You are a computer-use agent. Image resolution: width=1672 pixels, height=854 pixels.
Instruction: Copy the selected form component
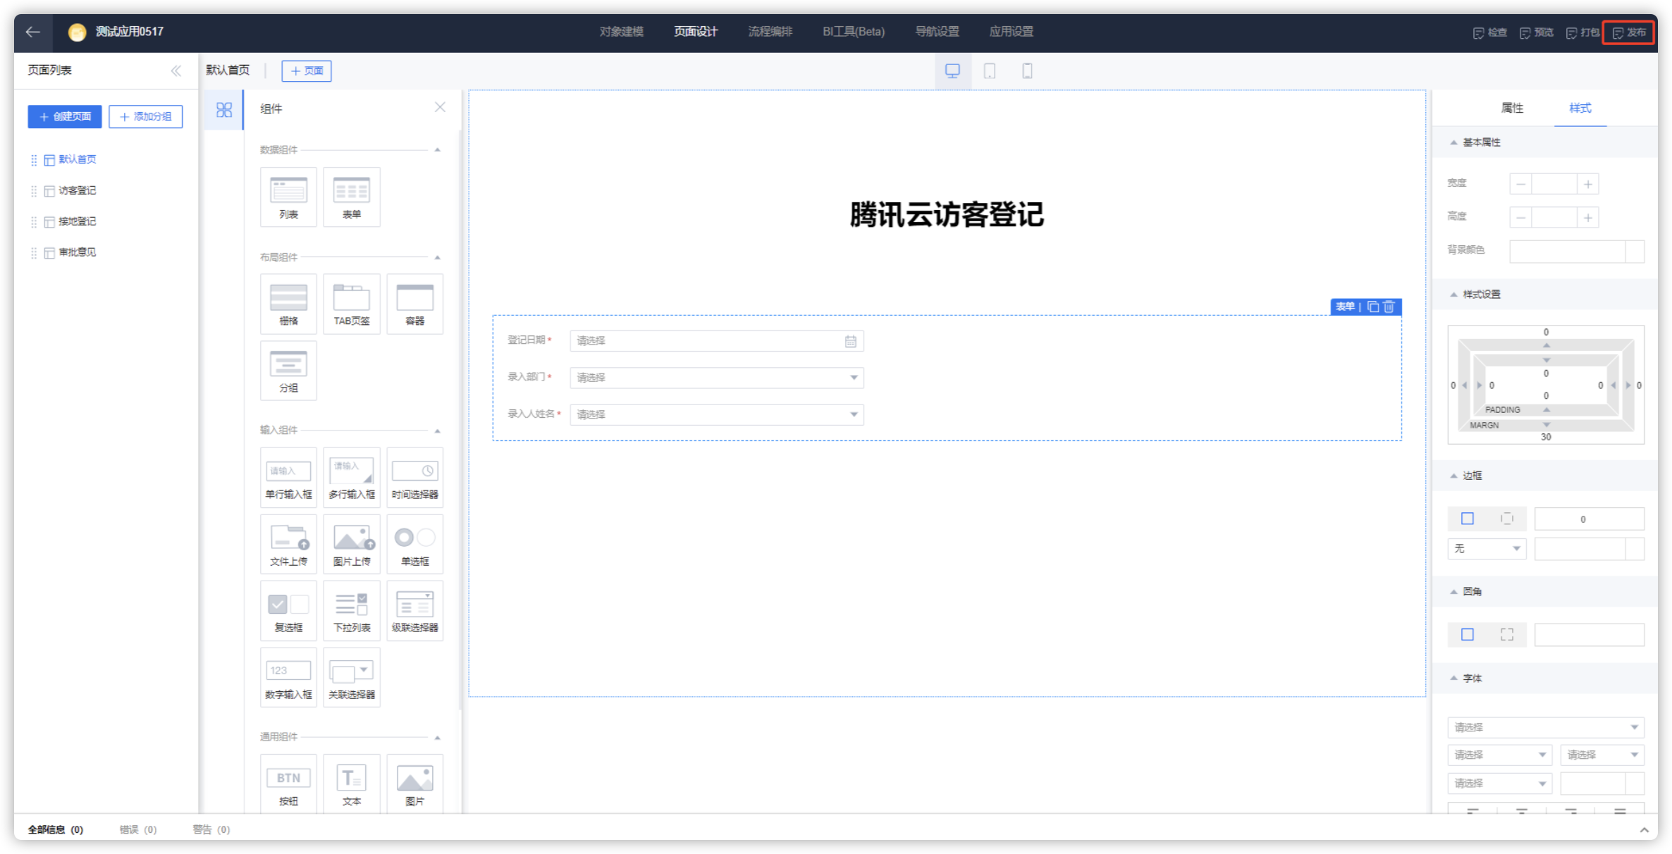click(1372, 307)
